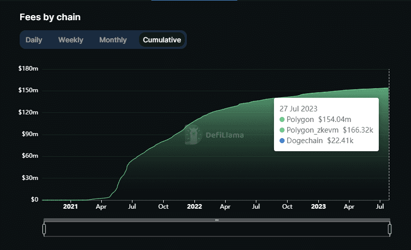This screenshot has height=250, width=411.
Task: Click the DefiLlama watermark text
Action: point(225,135)
